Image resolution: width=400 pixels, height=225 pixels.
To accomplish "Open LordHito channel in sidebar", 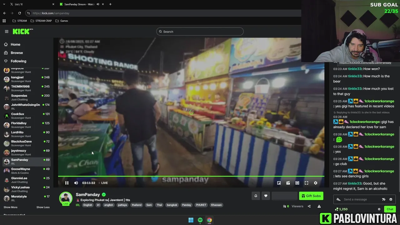I will click(27, 134).
